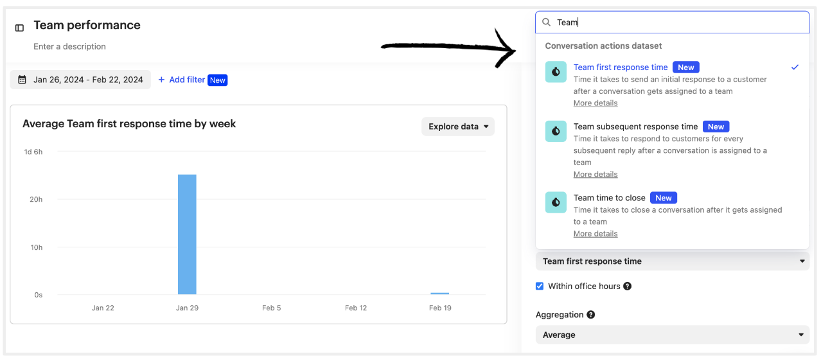This screenshot has height=361, width=821.
Task: Click the help icon next to Within office hours
Action: pos(628,286)
